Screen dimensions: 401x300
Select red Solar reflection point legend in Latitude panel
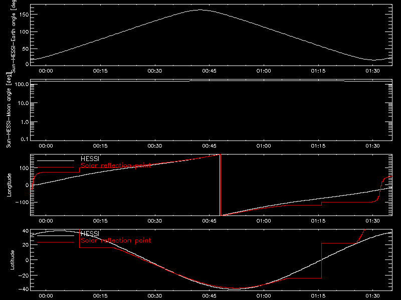116,240
